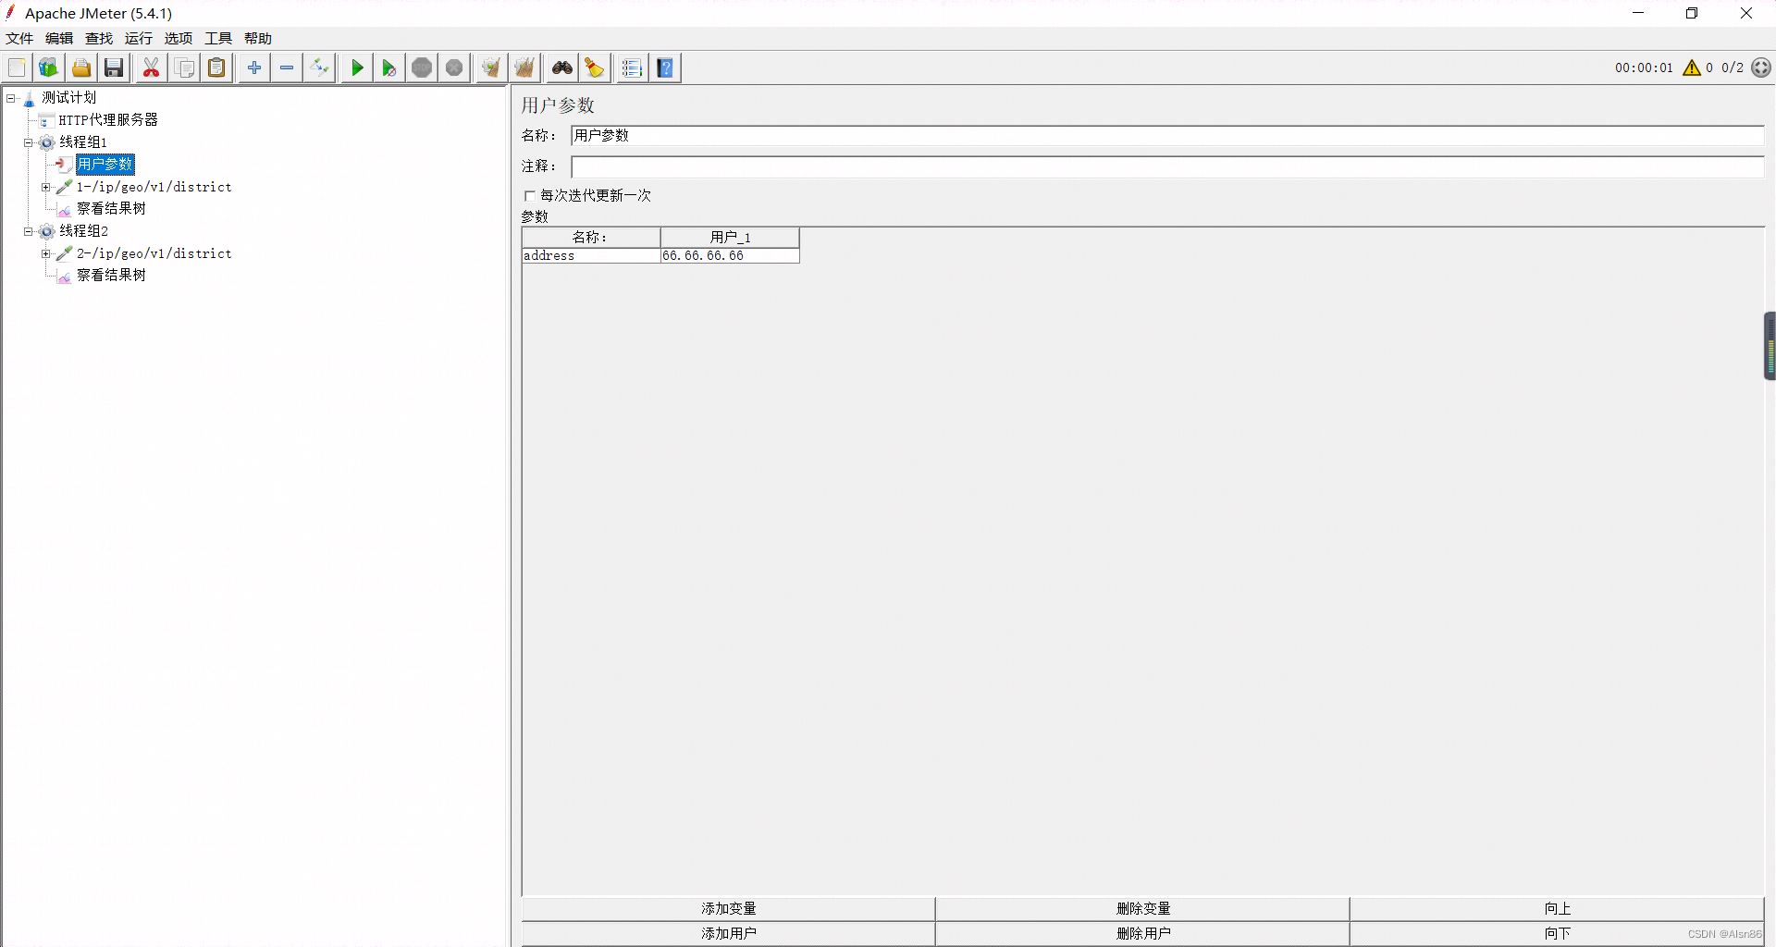The image size is (1776, 947).
Task: Select the 线程组1 tree item
Action: (83, 142)
